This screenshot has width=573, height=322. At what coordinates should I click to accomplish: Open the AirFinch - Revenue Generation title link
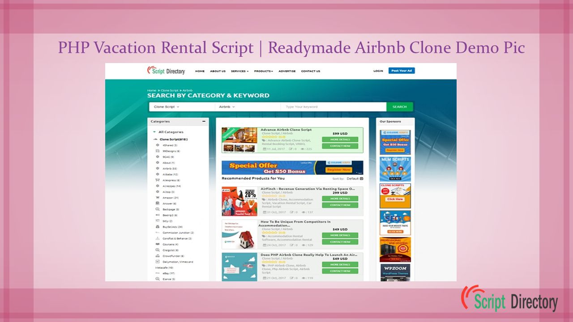pos(308,189)
